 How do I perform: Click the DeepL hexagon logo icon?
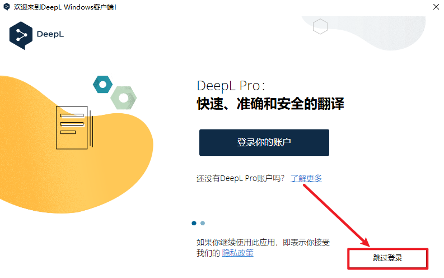point(21,35)
